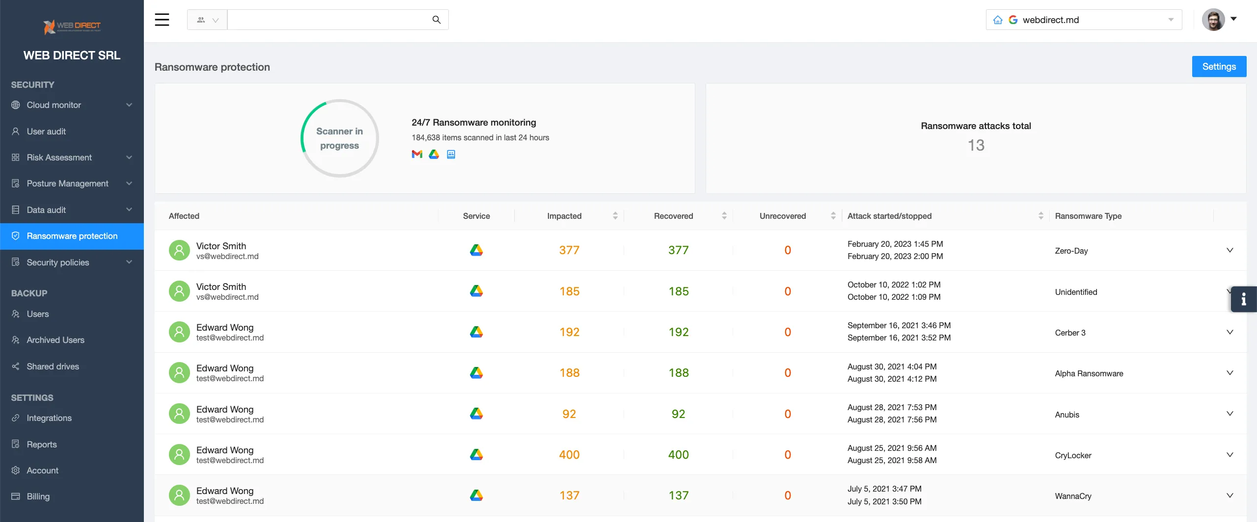Sort by Attack started/stopped column
Image resolution: width=1257 pixels, height=522 pixels.
[x=1040, y=216]
